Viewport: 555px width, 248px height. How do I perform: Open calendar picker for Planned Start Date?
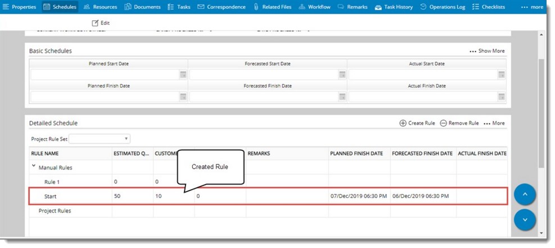[183, 75]
